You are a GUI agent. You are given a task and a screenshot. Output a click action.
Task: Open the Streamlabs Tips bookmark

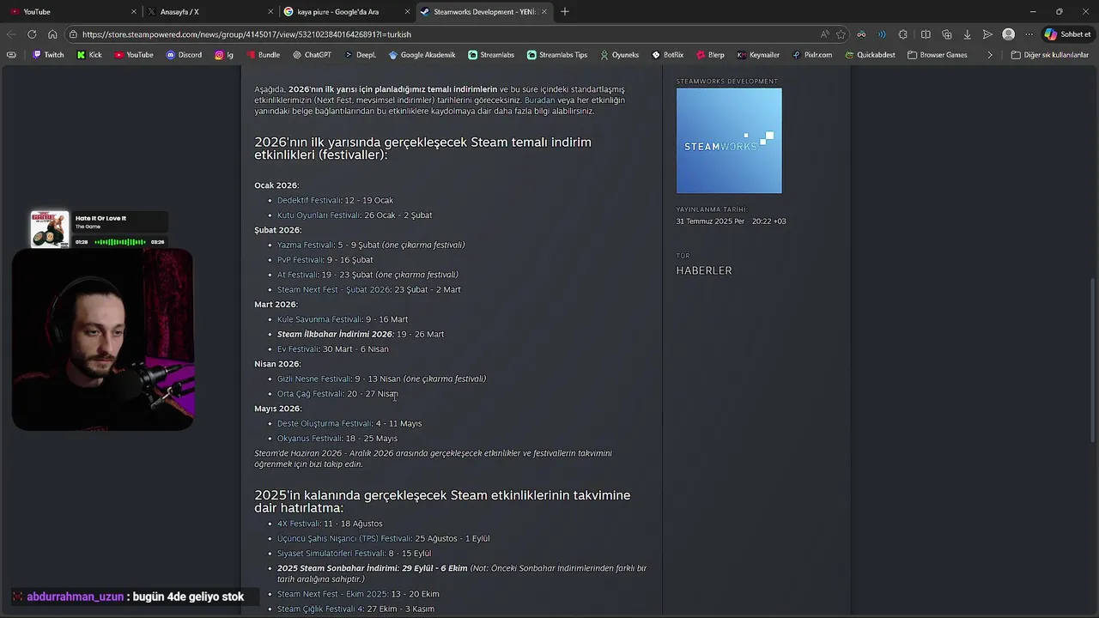point(557,55)
